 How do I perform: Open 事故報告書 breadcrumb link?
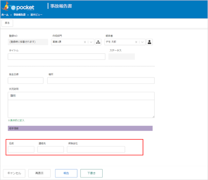click(19, 15)
